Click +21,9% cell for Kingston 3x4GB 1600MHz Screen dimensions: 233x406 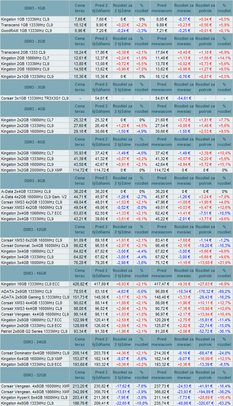coord(224,263)
